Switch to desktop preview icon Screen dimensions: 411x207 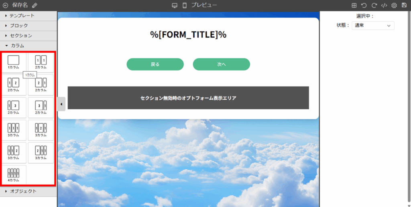coord(175,5)
